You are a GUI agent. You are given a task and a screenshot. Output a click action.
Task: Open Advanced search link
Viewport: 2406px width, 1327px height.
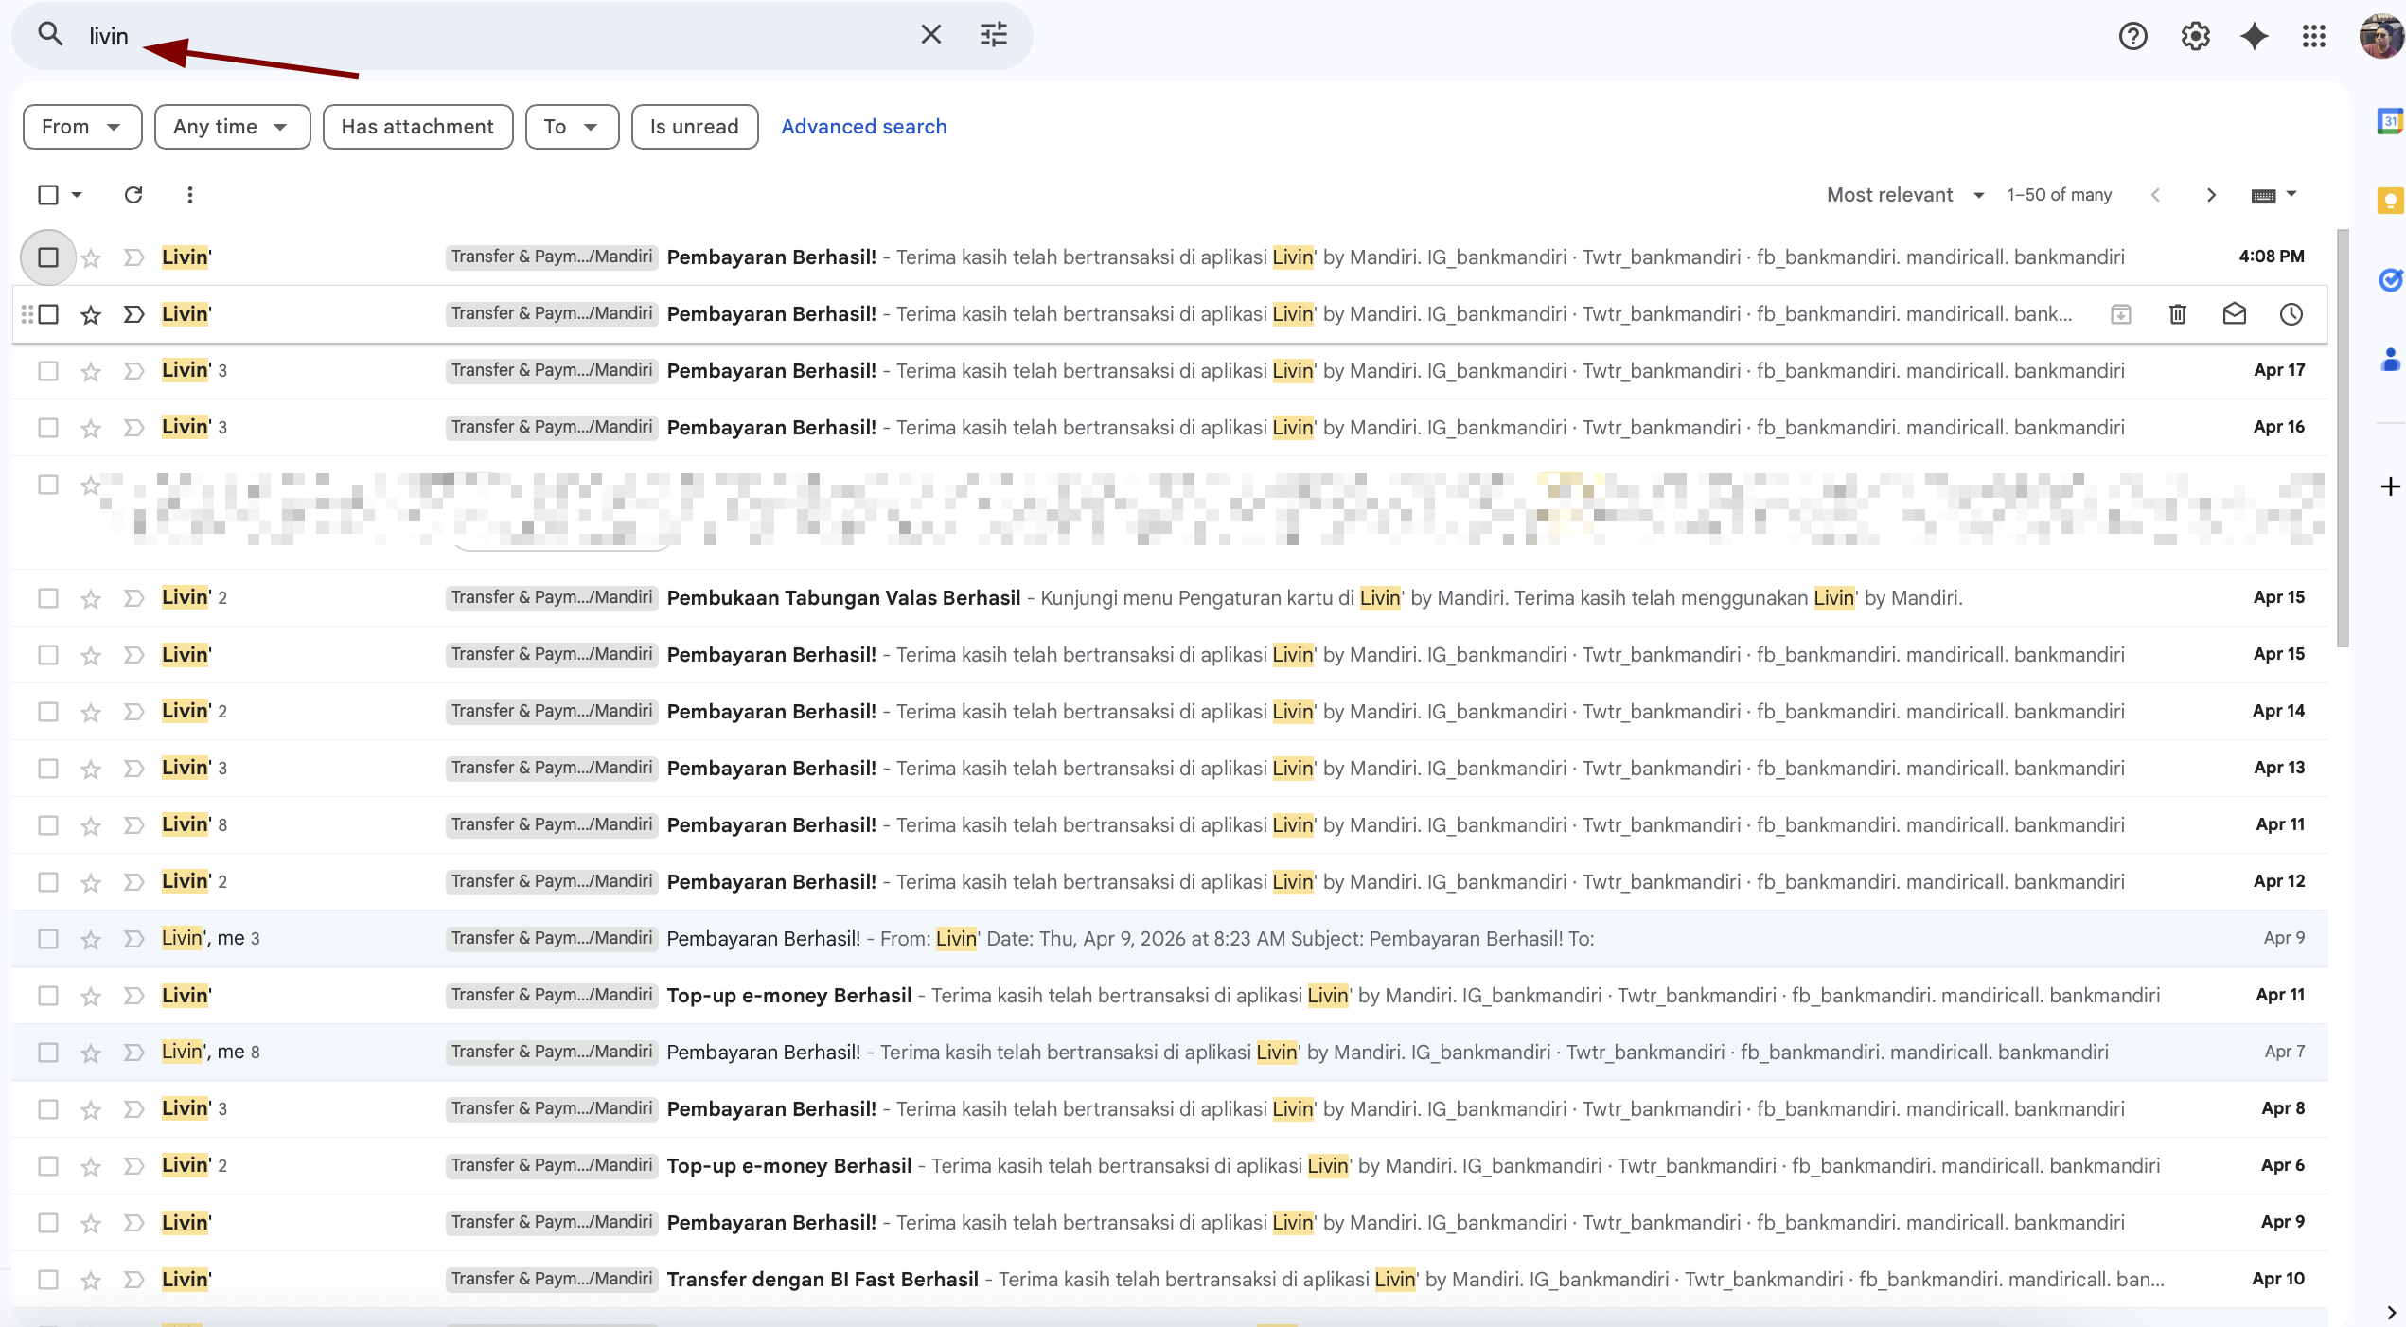[x=863, y=127]
